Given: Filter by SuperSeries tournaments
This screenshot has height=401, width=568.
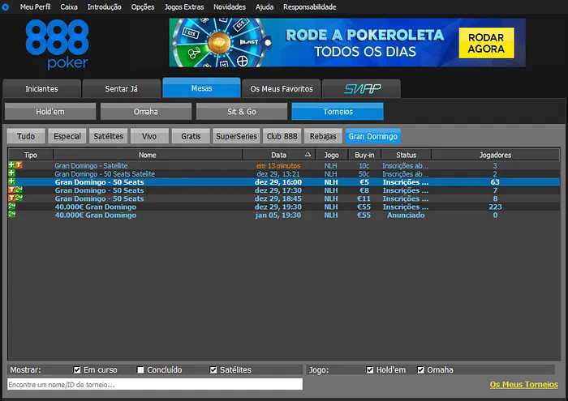Looking at the screenshot, I should pyautogui.click(x=236, y=136).
